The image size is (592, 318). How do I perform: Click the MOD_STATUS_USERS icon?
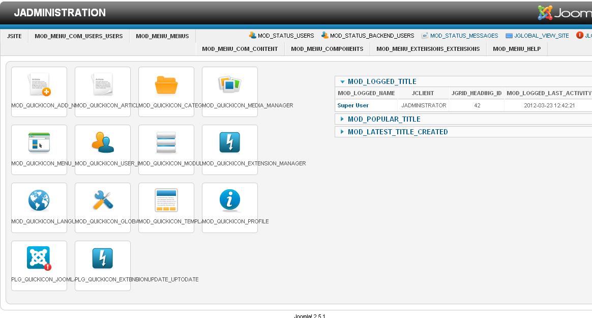point(253,35)
